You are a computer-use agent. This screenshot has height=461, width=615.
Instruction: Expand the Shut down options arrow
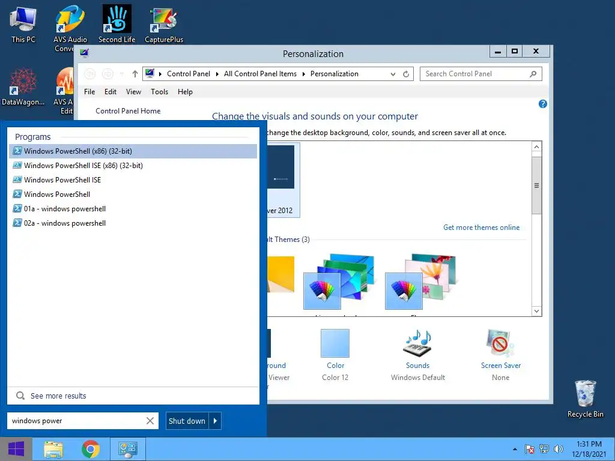click(x=215, y=421)
